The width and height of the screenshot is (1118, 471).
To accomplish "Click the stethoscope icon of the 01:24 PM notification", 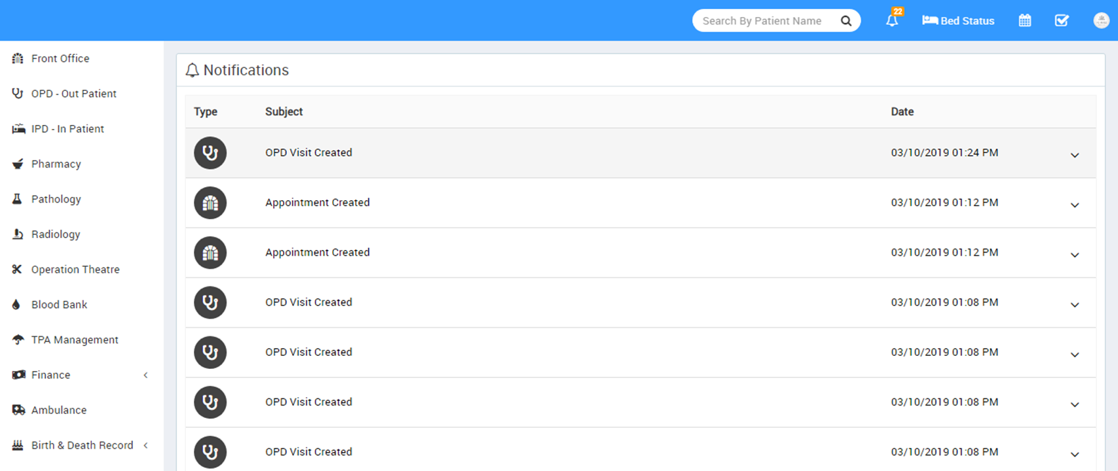I will 210,153.
